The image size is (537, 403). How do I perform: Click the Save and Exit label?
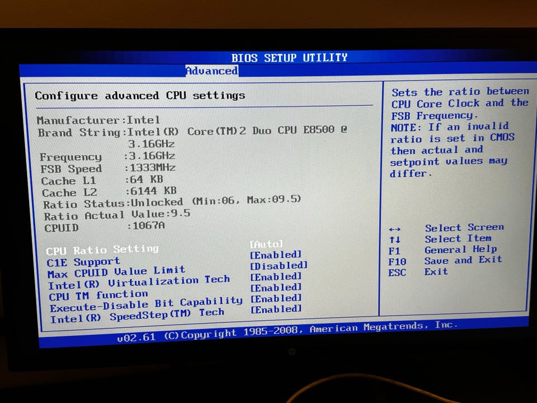tap(463, 260)
